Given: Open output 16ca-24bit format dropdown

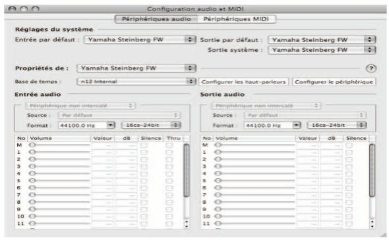Looking at the screenshot, I should [x=337, y=125].
